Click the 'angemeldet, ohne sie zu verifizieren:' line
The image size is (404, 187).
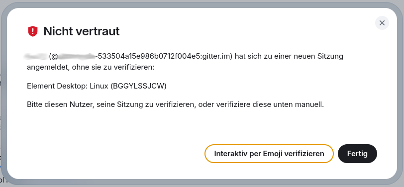pos(91,68)
